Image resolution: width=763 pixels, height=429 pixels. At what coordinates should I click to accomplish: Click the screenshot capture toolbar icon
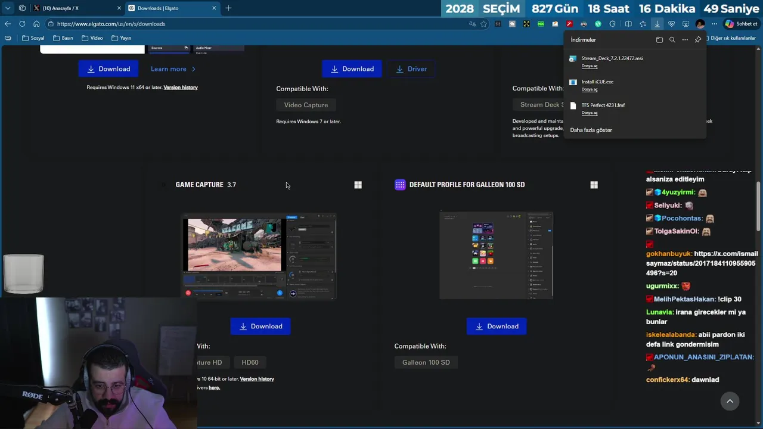[686, 24]
